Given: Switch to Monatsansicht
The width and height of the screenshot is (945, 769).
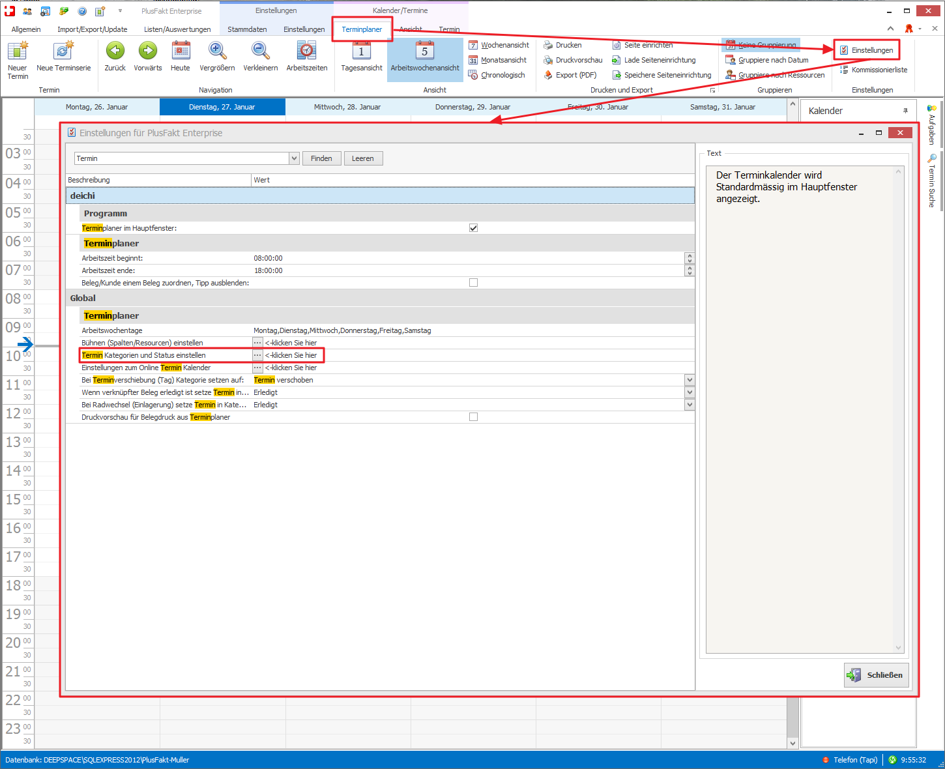Looking at the screenshot, I should coord(498,60).
